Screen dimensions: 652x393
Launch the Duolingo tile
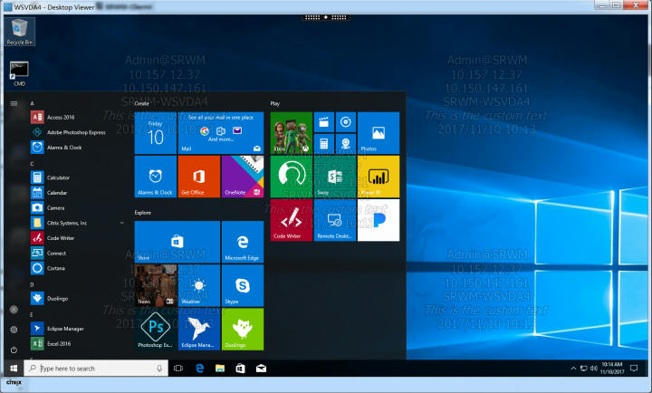[243, 329]
